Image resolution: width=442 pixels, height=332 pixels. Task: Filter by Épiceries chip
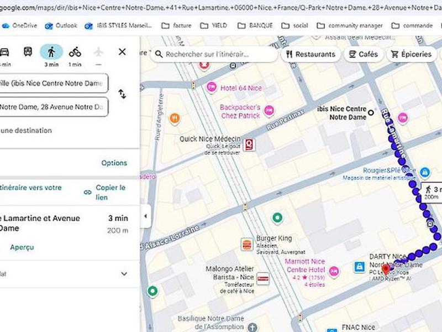pos(412,54)
